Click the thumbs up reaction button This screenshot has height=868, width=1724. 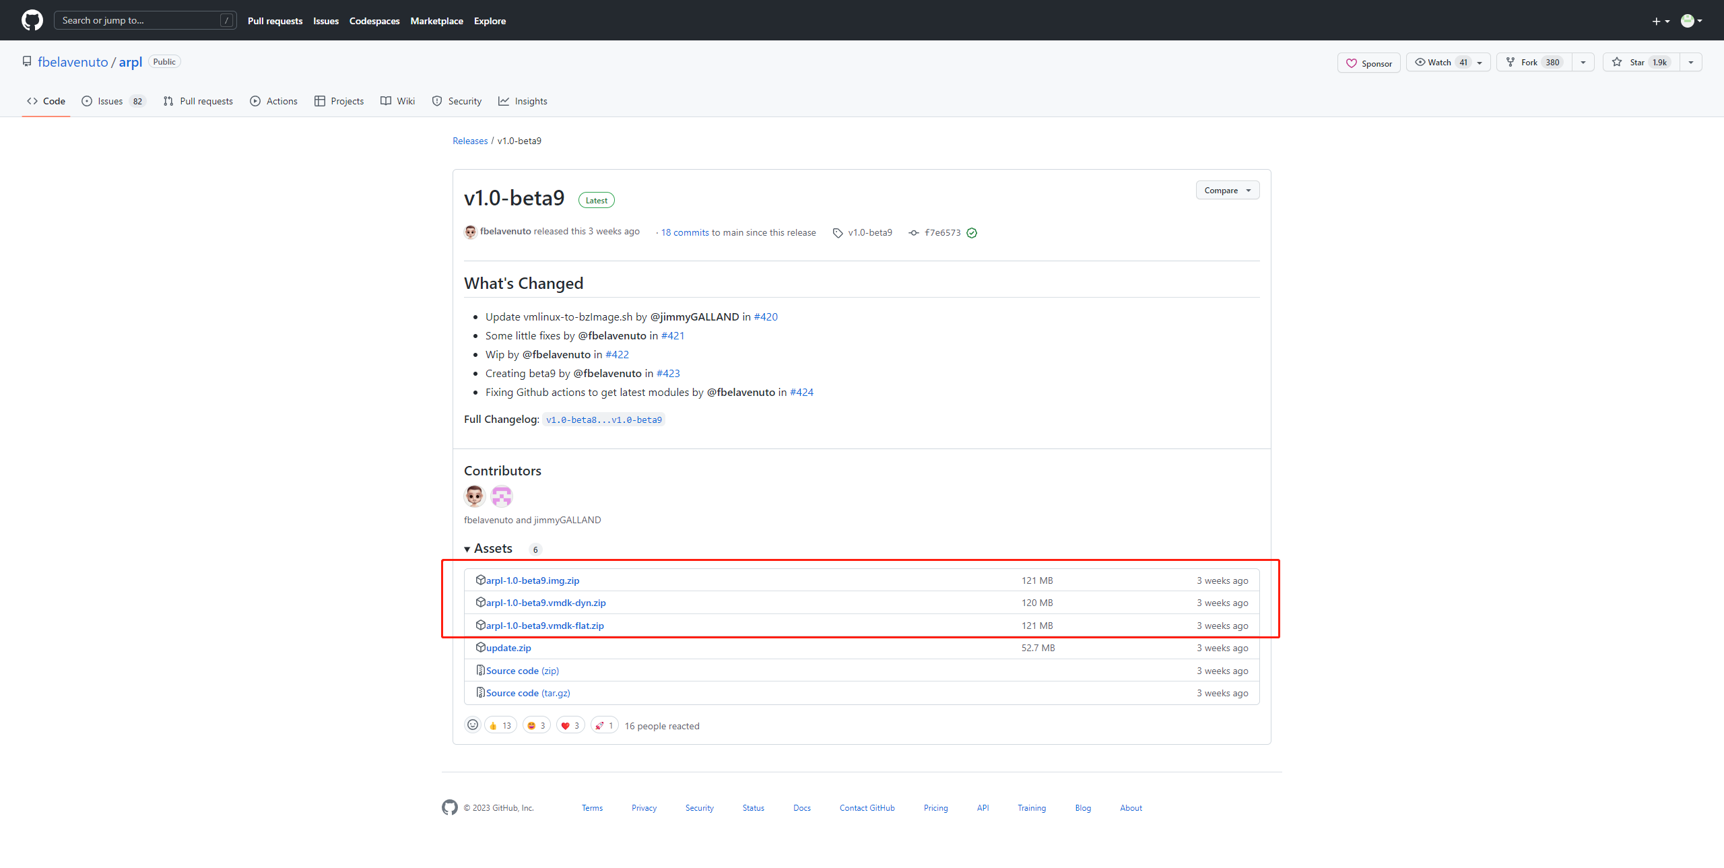(500, 725)
